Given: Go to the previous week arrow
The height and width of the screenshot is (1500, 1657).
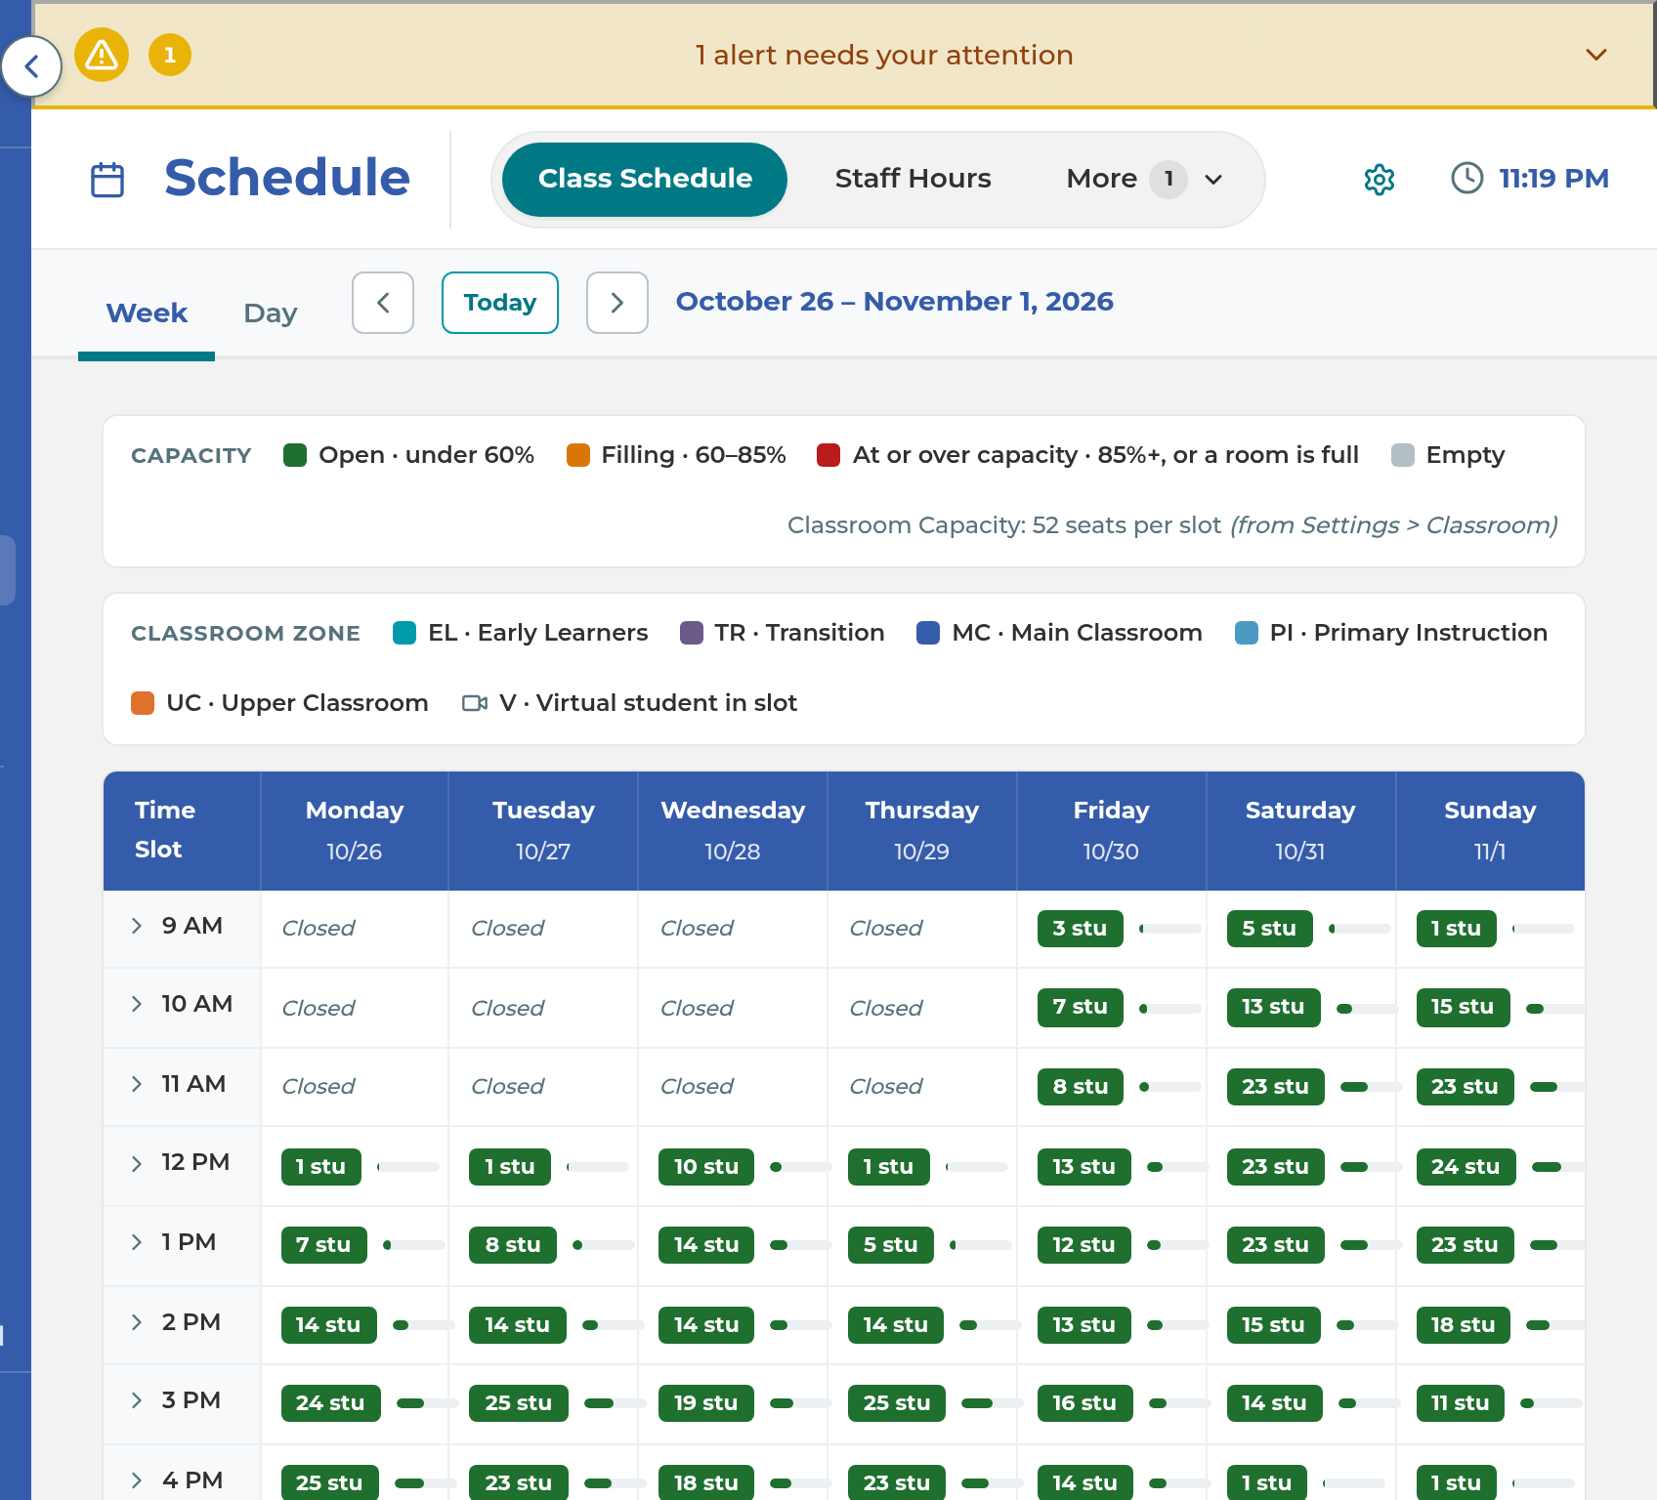Looking at the screenshot, I should click(383, 303).
